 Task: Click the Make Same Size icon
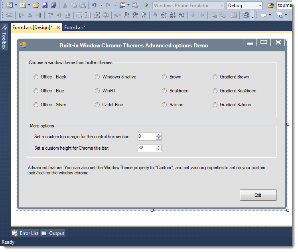(x=97, y=15)
